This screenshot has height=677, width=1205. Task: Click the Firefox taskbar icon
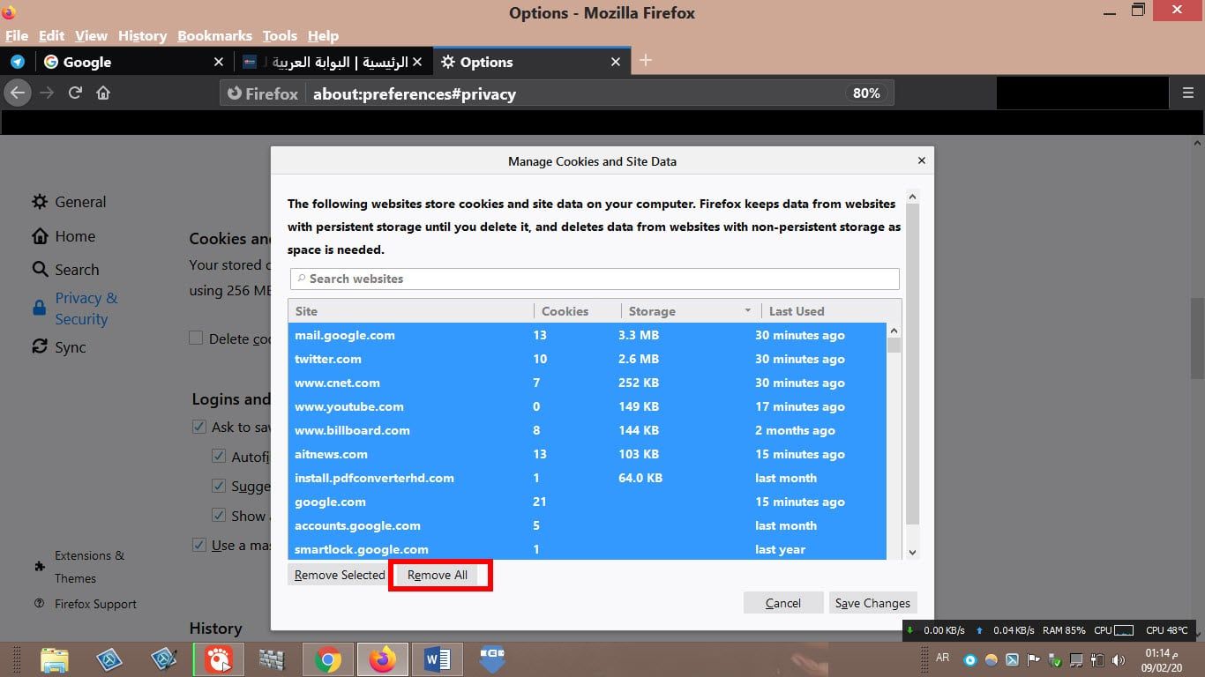point(383,659)
